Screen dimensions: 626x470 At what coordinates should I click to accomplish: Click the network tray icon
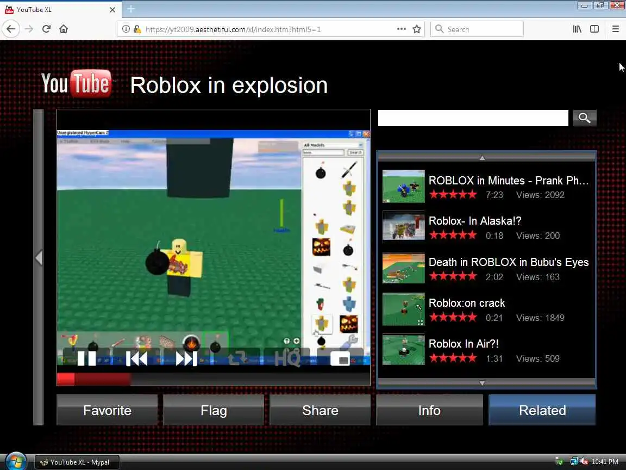click(x=574, y=462)
